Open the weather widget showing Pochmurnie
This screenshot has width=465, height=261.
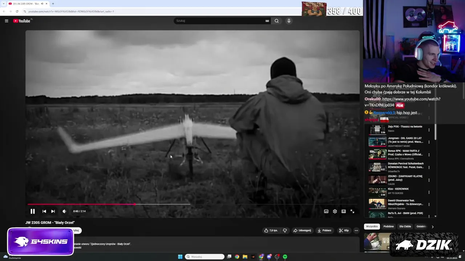(12, 257)
